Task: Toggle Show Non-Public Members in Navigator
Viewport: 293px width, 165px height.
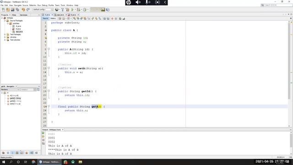Action: point(17,153)
